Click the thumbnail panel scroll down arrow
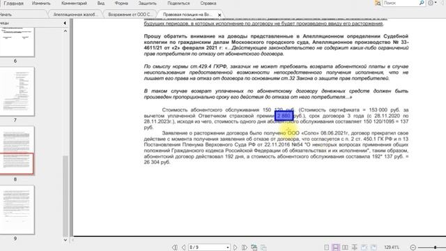This screenshot has width=446, height=251. [66, 240]
